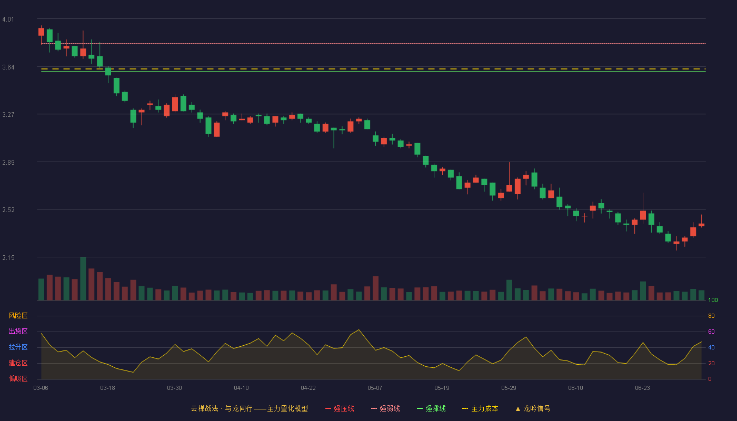Click the 05-19 date label
Screen dimensions: 737x421
pyautogui.click(x=442, y=388)
